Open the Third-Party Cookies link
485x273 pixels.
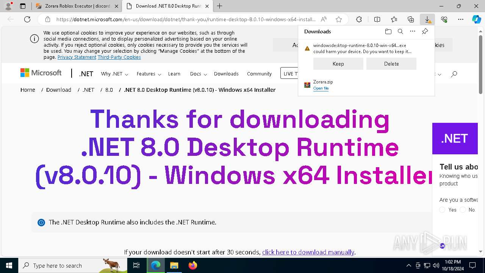pos(119,57)
